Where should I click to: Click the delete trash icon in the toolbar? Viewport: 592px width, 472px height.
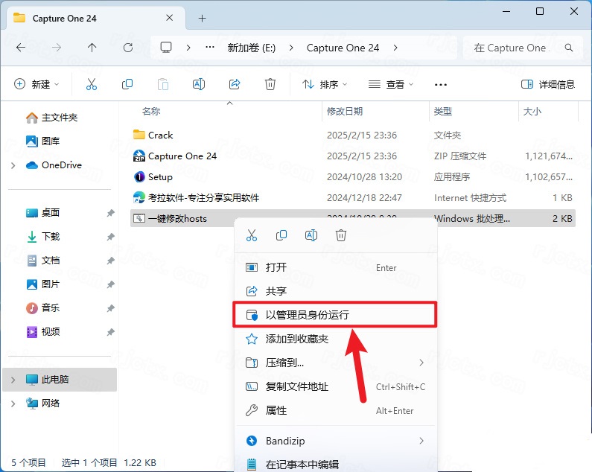[x=270, y=84]
